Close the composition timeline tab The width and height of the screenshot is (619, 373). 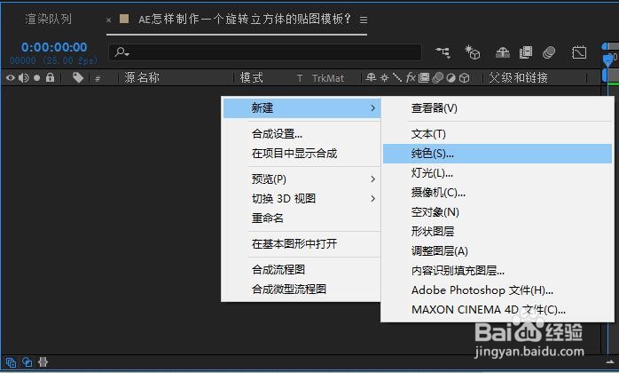(108, 20)
